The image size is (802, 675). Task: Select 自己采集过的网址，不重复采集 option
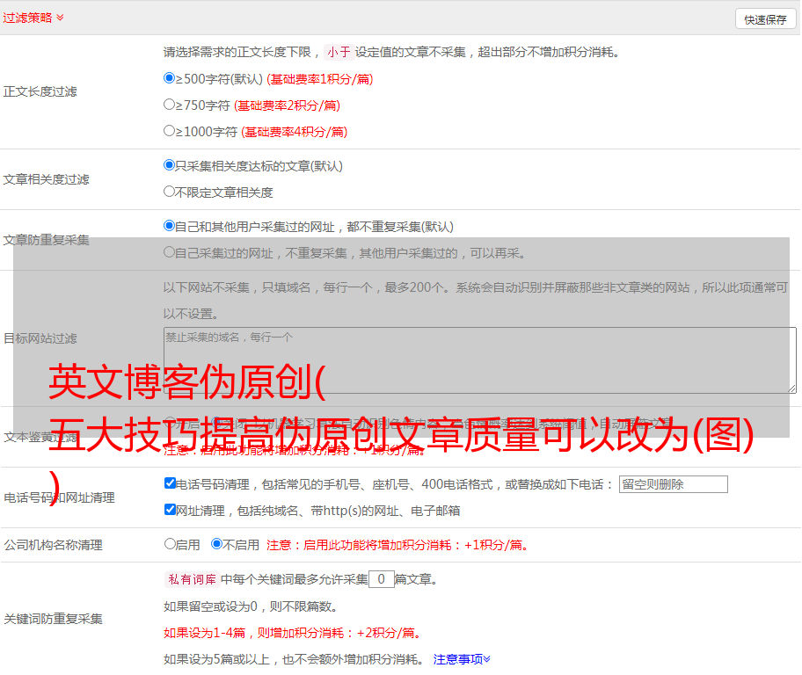pyautogui.click(x=170, y=252)
